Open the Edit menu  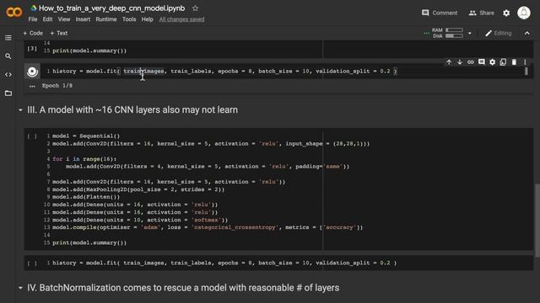47,19
